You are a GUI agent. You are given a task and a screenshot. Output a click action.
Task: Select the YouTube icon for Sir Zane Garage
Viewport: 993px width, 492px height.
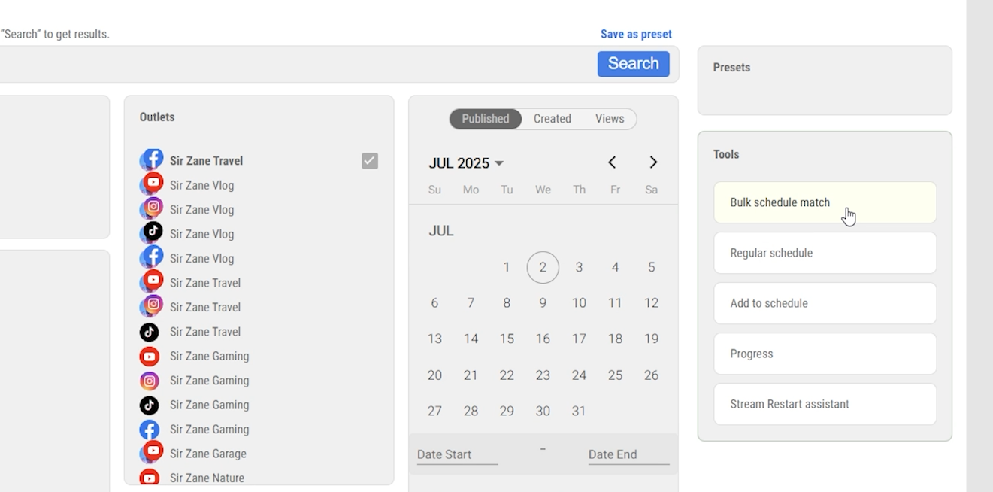pos(152,452)
